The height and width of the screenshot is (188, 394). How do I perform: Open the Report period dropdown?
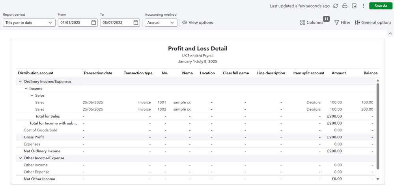click(29, 22)
